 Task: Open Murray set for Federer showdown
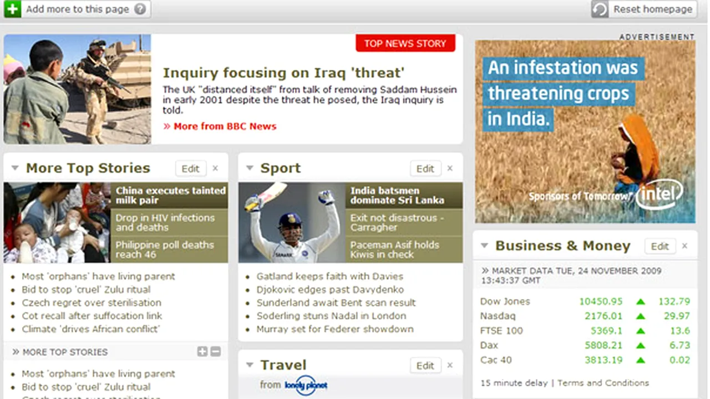click(x=335, y=329)
